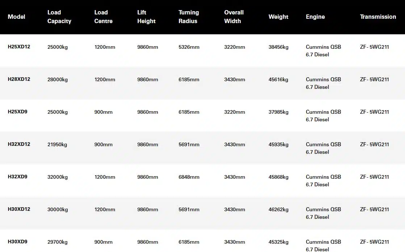Click the Model column header
Viewport: 405px width, 252px height.
pyautogui.click(x=16, y=17)
